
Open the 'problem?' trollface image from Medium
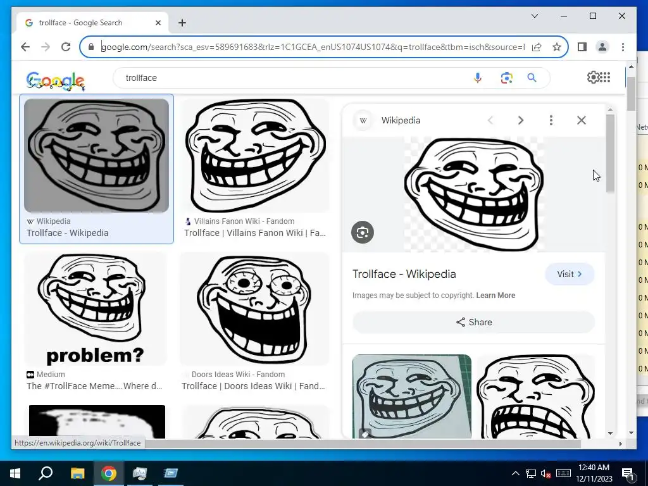96,309
